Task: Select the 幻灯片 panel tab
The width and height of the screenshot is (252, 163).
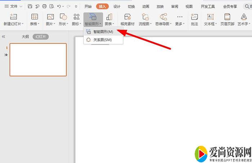Action: (40, 37)
